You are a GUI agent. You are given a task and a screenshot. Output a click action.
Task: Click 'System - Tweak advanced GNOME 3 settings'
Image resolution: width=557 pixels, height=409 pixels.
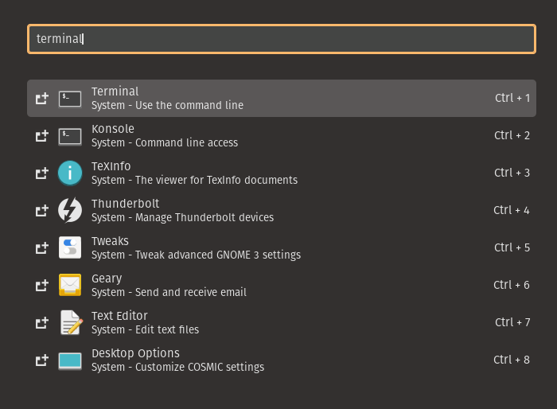196,255
